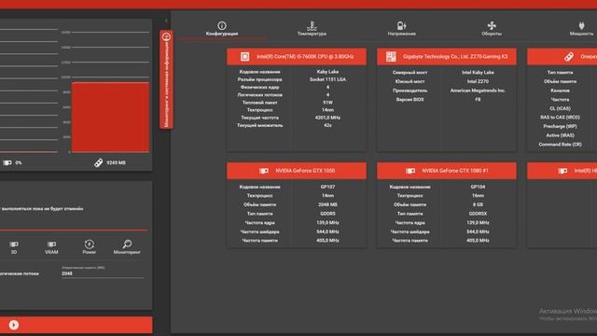Click the vertical red monitoring and system information tab
Viewport: 597px width, 336px height.
(166, 79)
